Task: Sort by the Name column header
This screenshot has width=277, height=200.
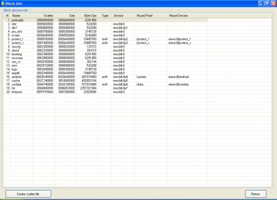Action: (x=22, y=15)
